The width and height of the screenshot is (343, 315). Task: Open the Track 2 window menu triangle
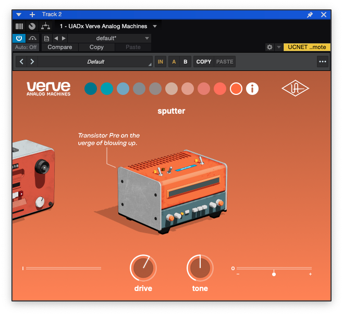(19, 15)
